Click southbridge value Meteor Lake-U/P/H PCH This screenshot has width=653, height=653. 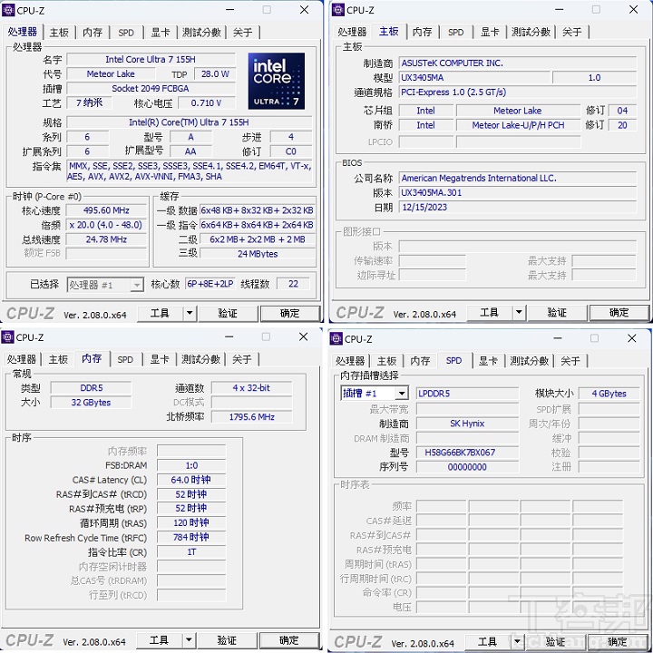(x=518, y=125)
